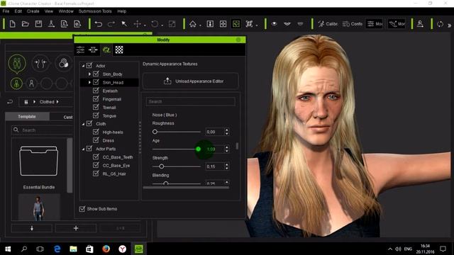454x255 pixels.
Task: Open the sliders tab in Modify panel
Action: point(80,50)
